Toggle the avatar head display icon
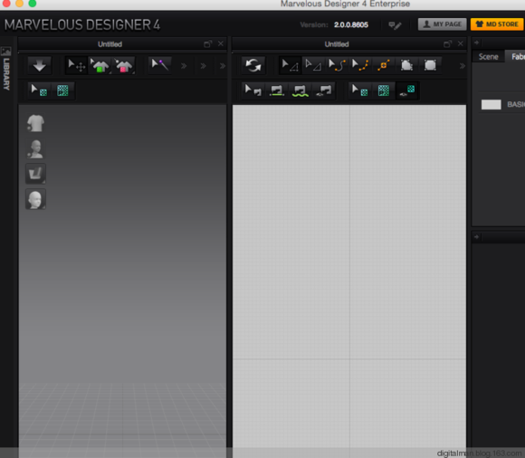This screenshot has height=458, width=525. (x=35, y=199)
